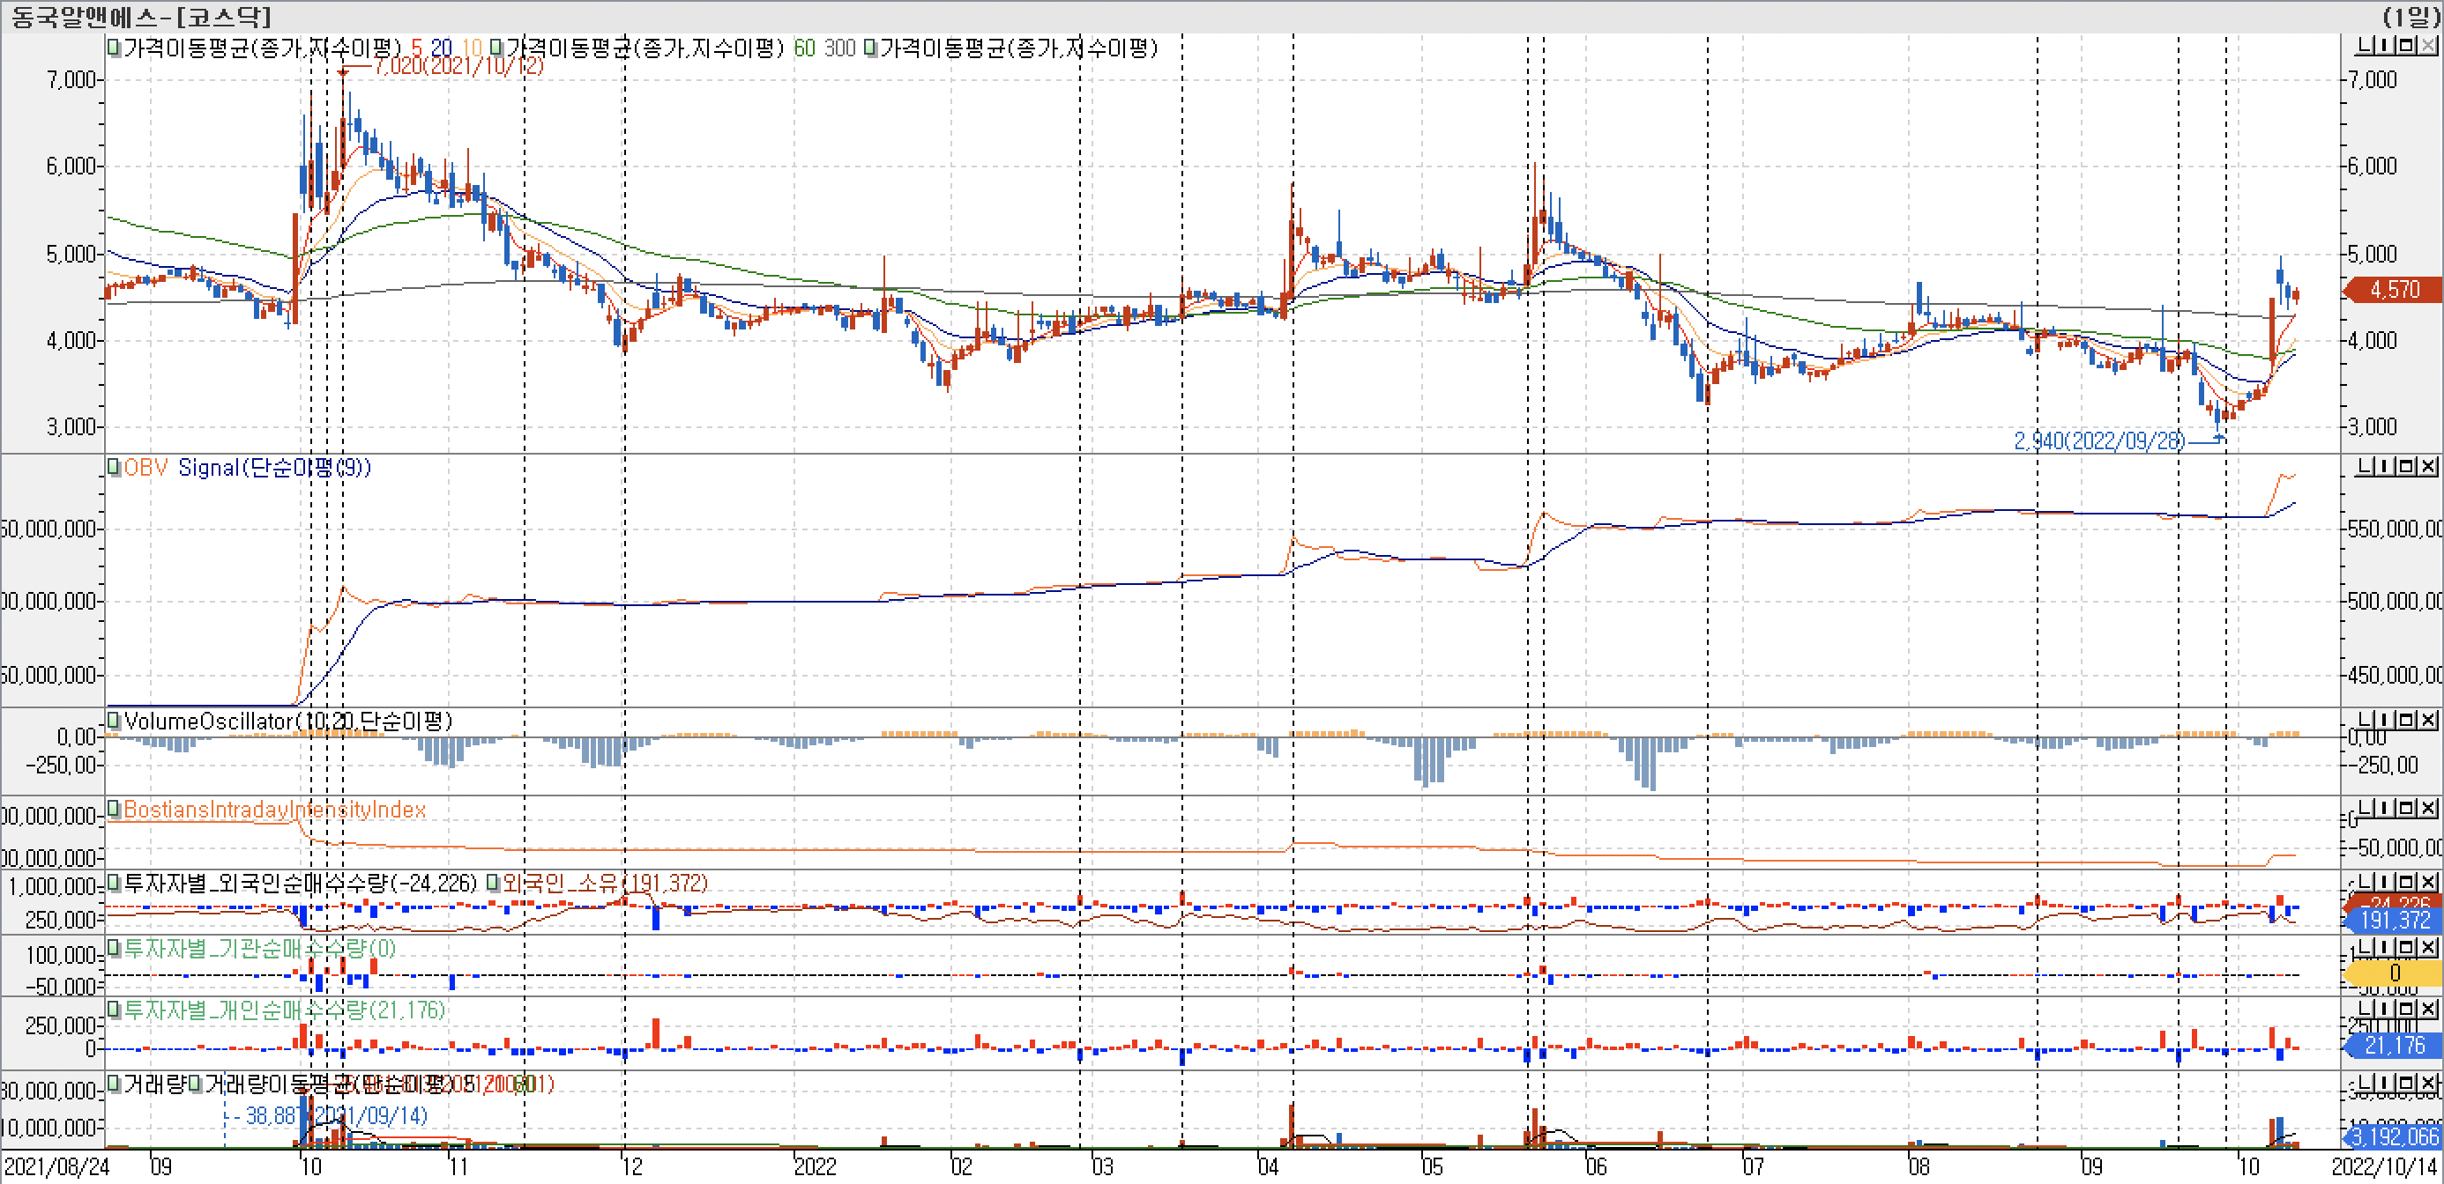Toggle the 60/300 가격이동평균 indicator box

pos(496,48)
